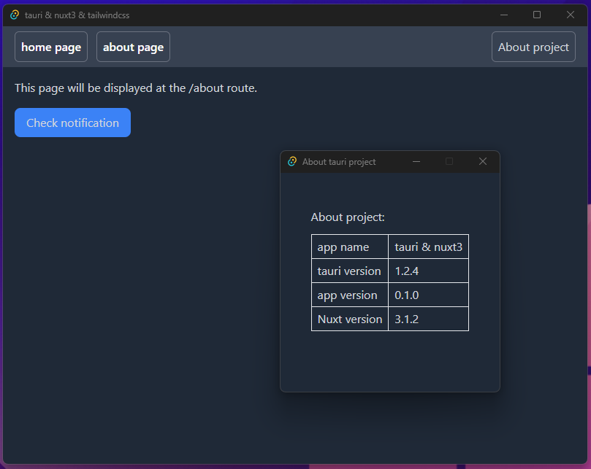
Task: Click the '/about route' description text
Action: tap(136, 88)
